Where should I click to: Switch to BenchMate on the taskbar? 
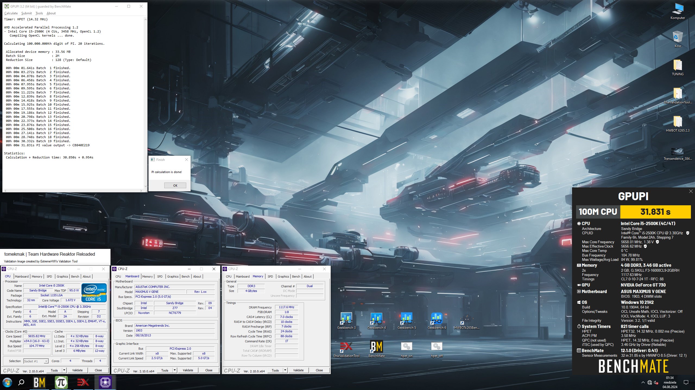pos(39,382)
